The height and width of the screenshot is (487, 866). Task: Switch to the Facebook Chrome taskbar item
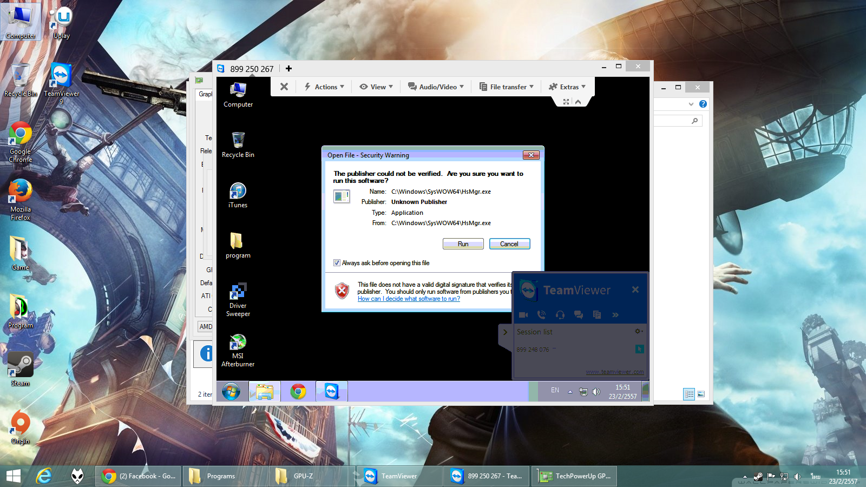[x=139, y=476]
